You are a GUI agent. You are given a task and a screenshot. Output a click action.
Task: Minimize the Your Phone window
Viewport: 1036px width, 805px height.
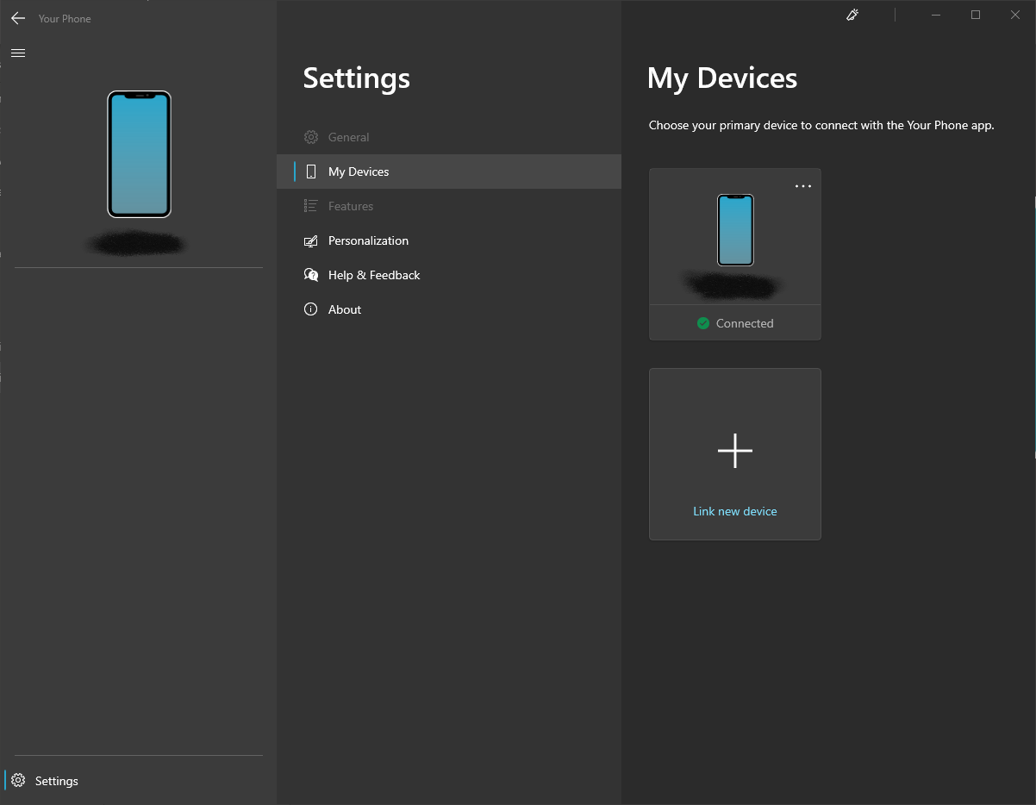936,15
